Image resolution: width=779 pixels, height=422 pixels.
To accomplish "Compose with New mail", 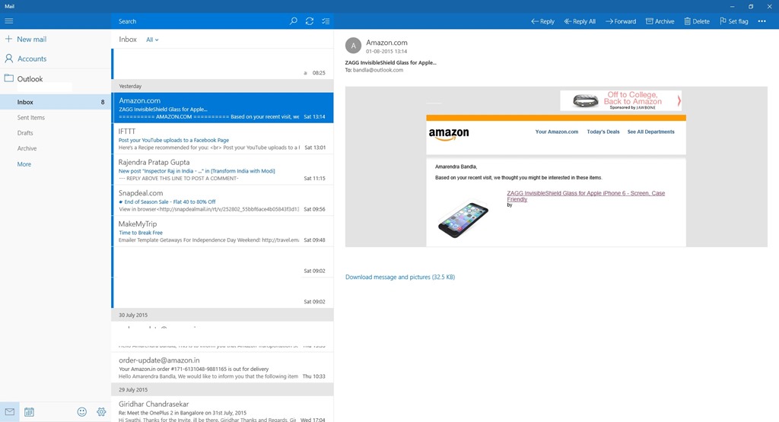I will point(26,40).
